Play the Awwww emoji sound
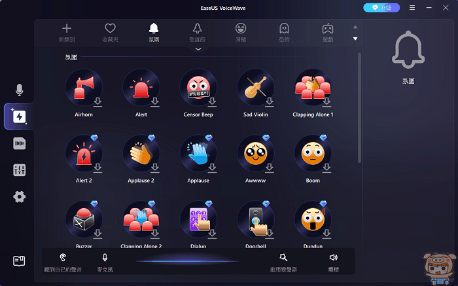Viewport: 458px width, 286px height. 256,153
